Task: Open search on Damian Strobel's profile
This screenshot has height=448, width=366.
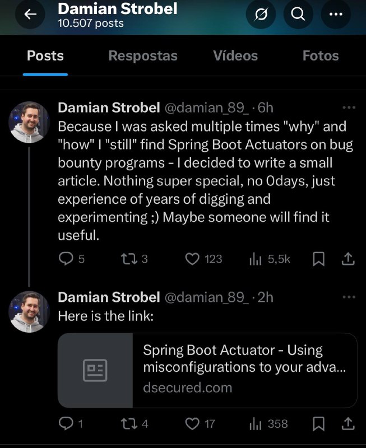Action: click(298, 15)
